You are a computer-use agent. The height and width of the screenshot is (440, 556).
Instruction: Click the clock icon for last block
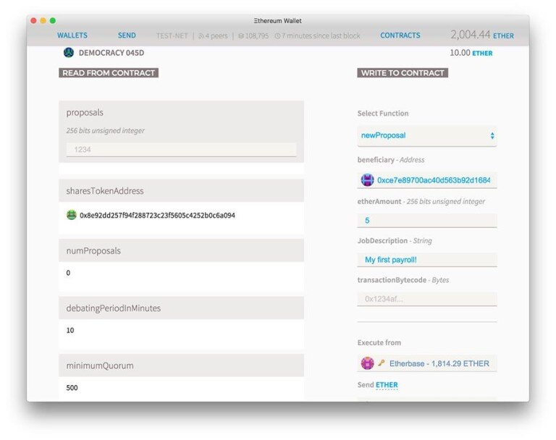(x=277, y=35)
